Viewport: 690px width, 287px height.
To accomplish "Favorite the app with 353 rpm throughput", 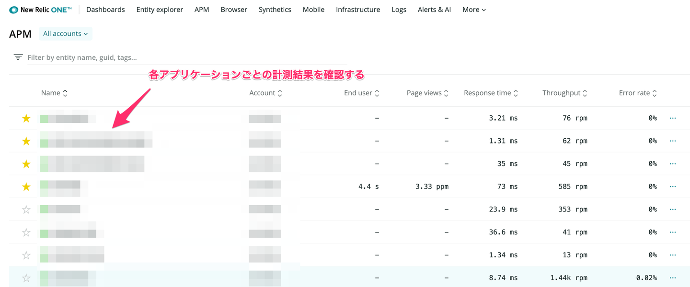I will coord(26,210).
